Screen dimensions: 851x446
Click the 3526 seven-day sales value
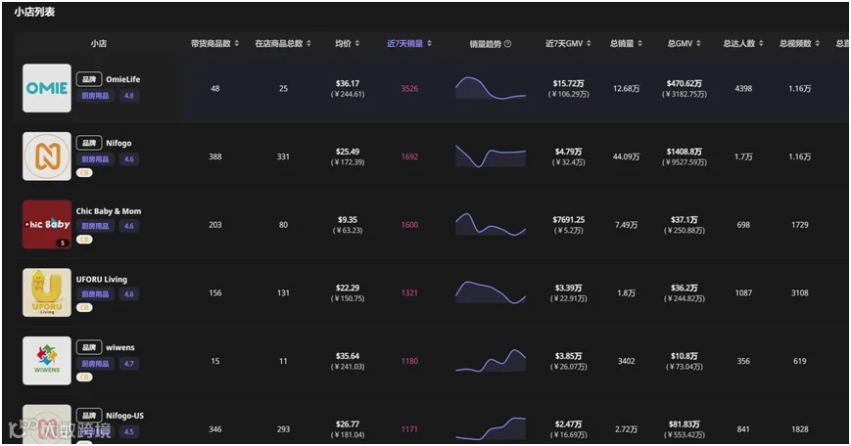[x=409, y=88]
